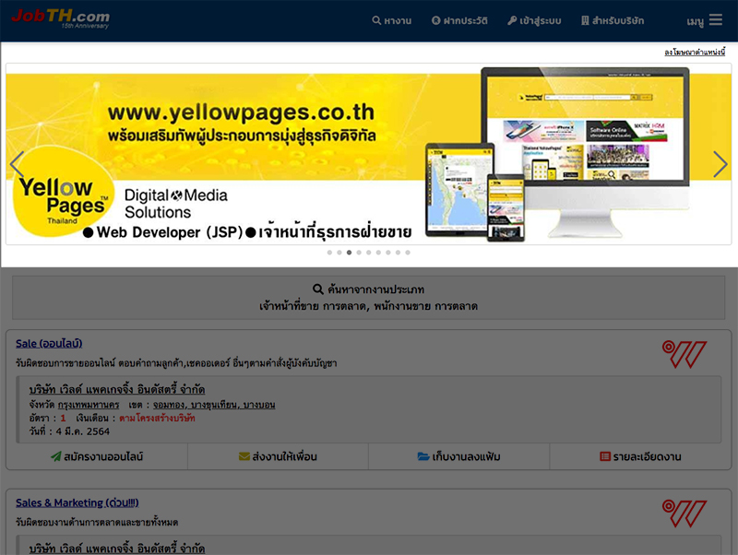The width and height of the screenshot is (738, 555).
Task: Click the envelope send-to-friend icon
Action: pyautogui.click(x=244, y=456)
